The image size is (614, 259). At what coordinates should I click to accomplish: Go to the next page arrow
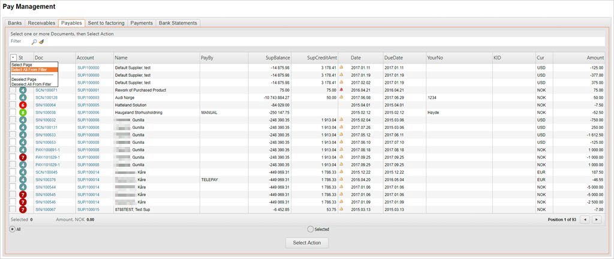(x=596, y=219)
